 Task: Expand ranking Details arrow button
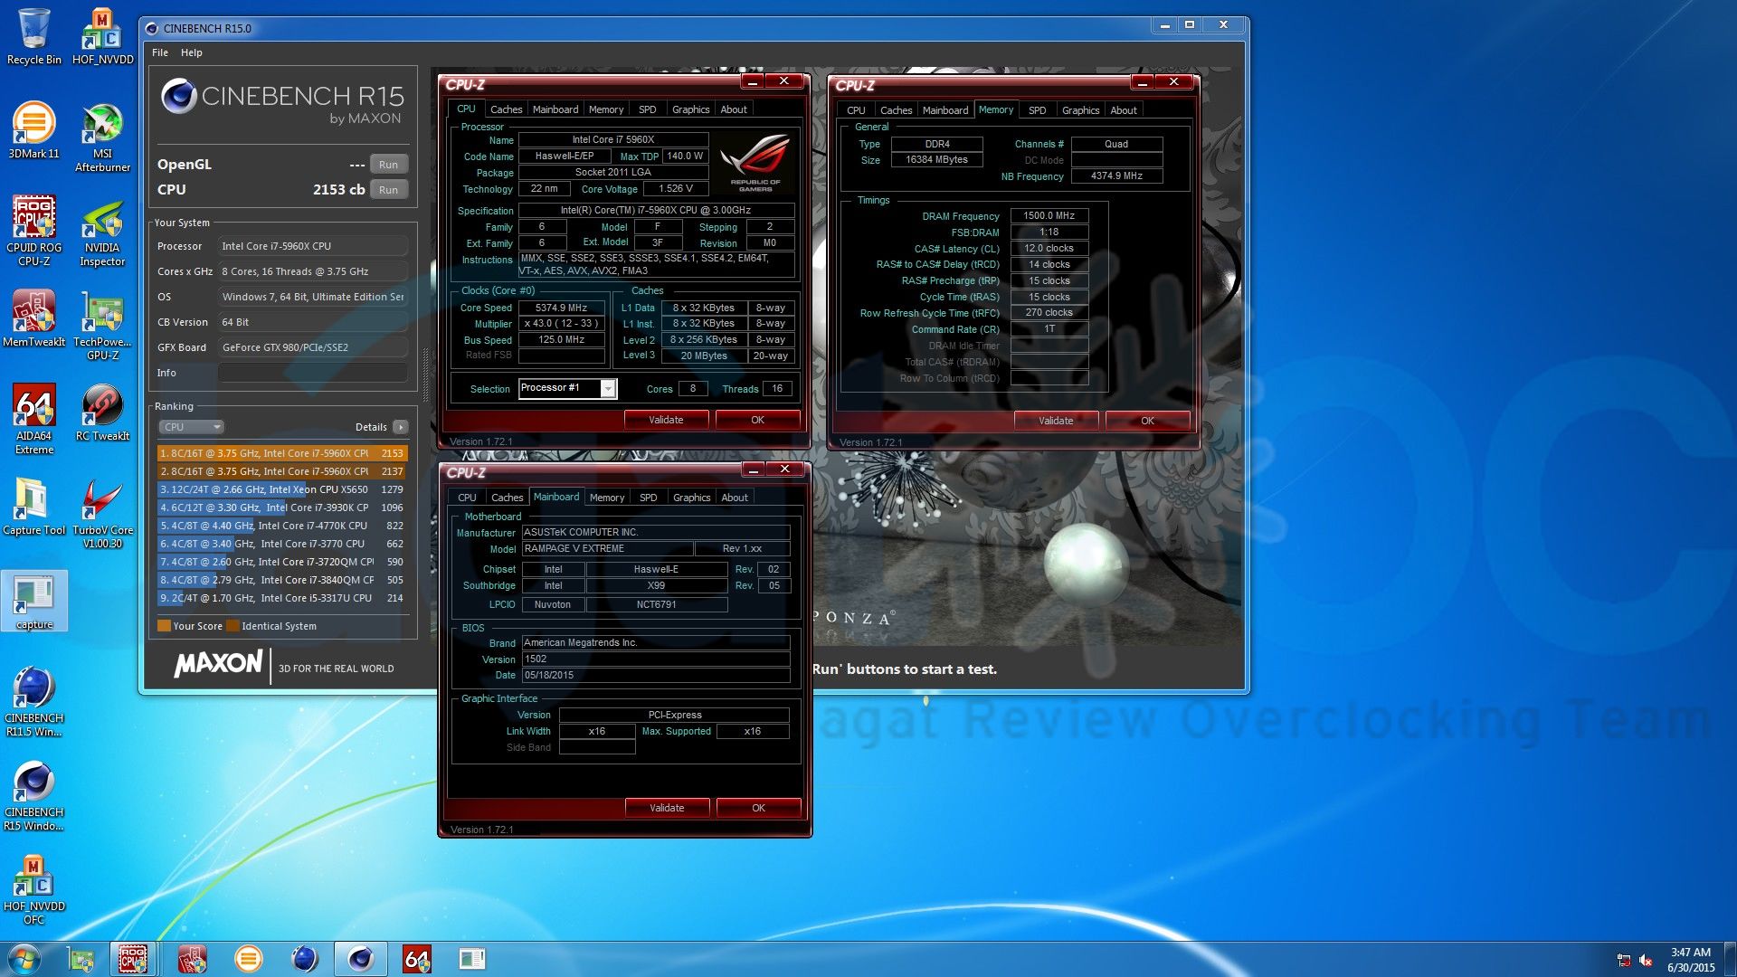(x=401, y=427)
